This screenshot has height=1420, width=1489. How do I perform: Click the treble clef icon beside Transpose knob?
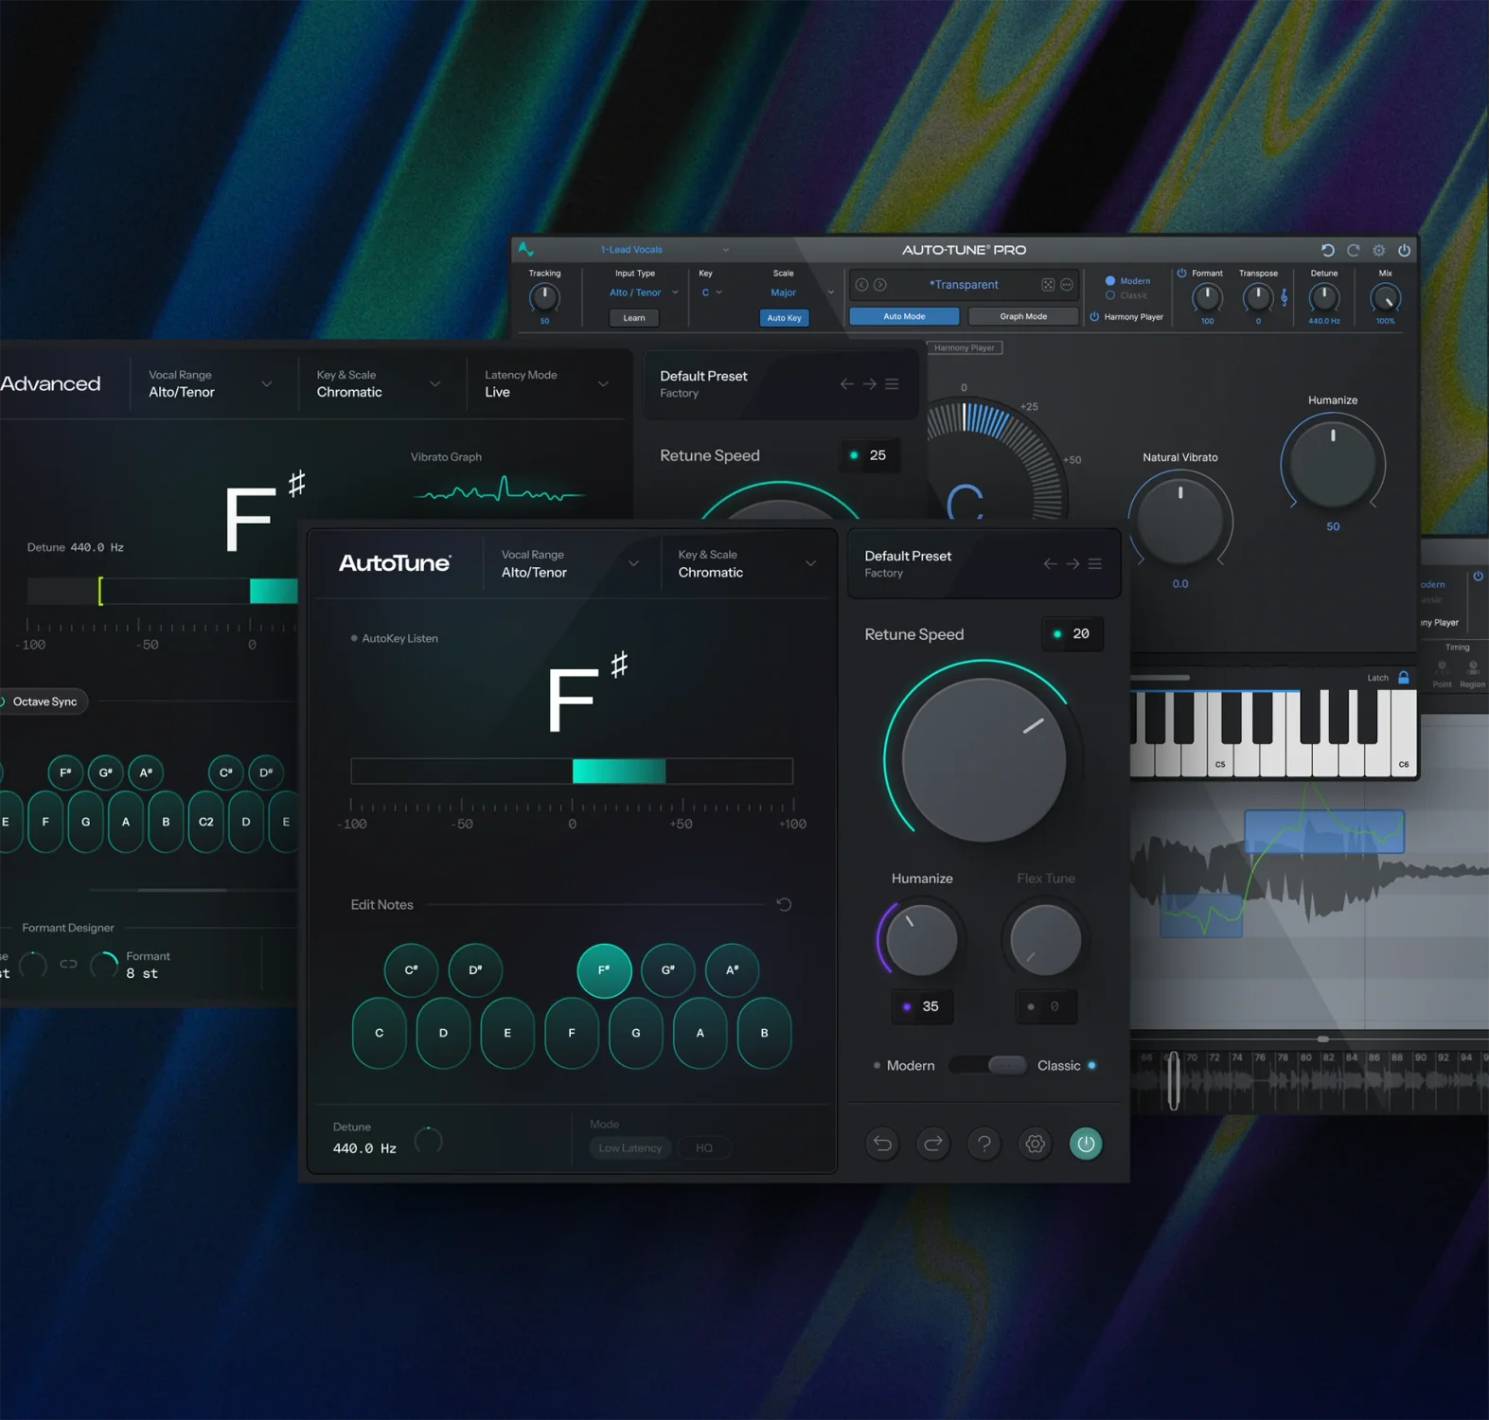click(1285, 297)
